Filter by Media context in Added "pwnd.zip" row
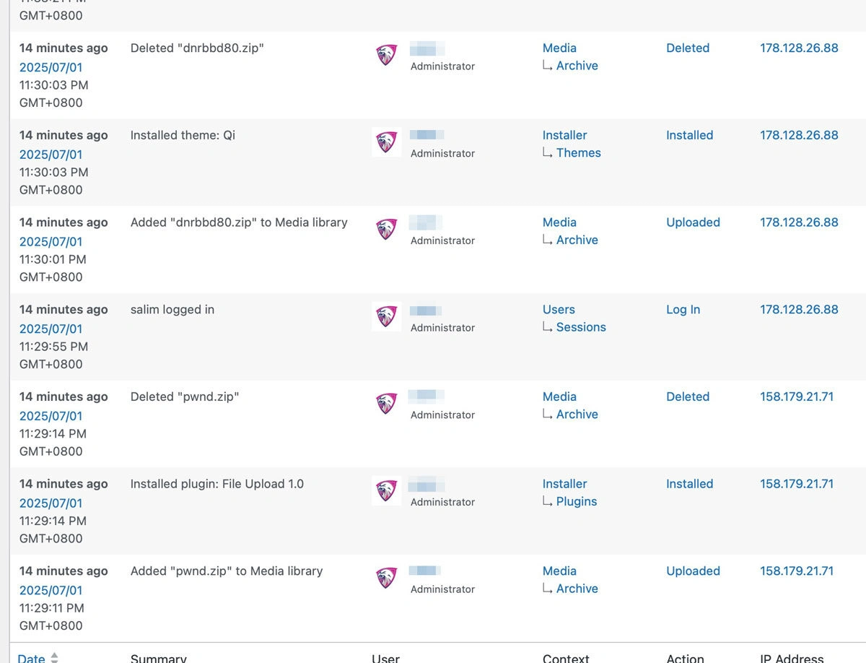The image size is (866, 663). pyautogui.click(x=559, y=571)
